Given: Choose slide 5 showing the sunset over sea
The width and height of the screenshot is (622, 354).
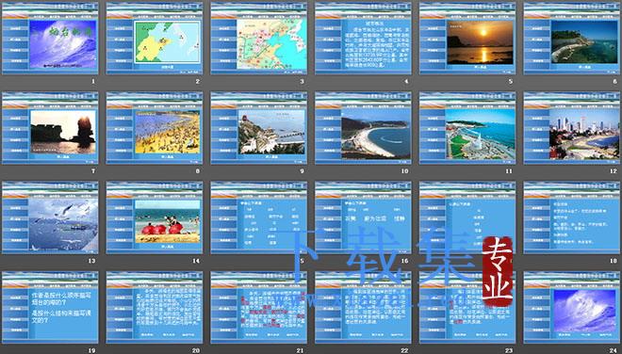Looking at the screenshot, I should [467, 38].
